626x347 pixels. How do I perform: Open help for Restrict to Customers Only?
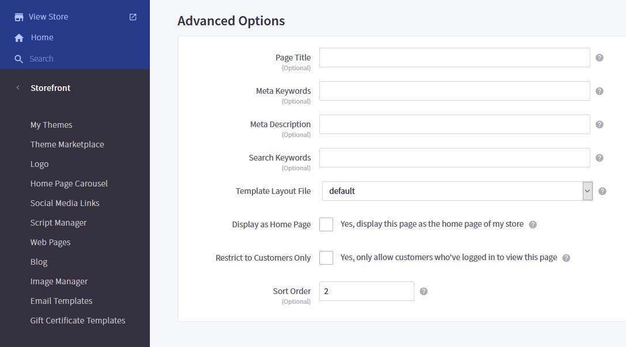pos(566,258)
